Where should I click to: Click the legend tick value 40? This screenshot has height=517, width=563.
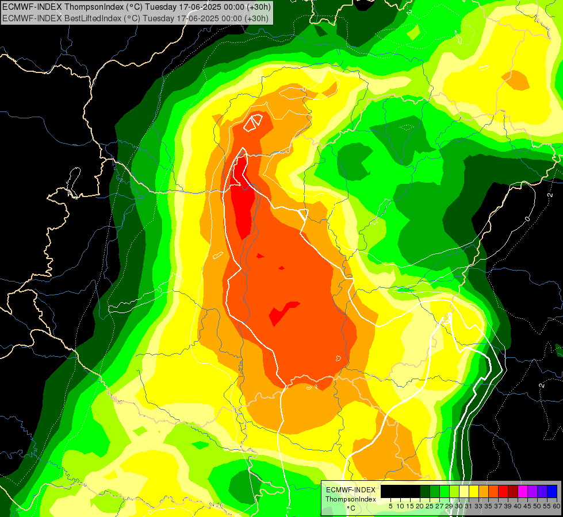click(x=518, y=506)
